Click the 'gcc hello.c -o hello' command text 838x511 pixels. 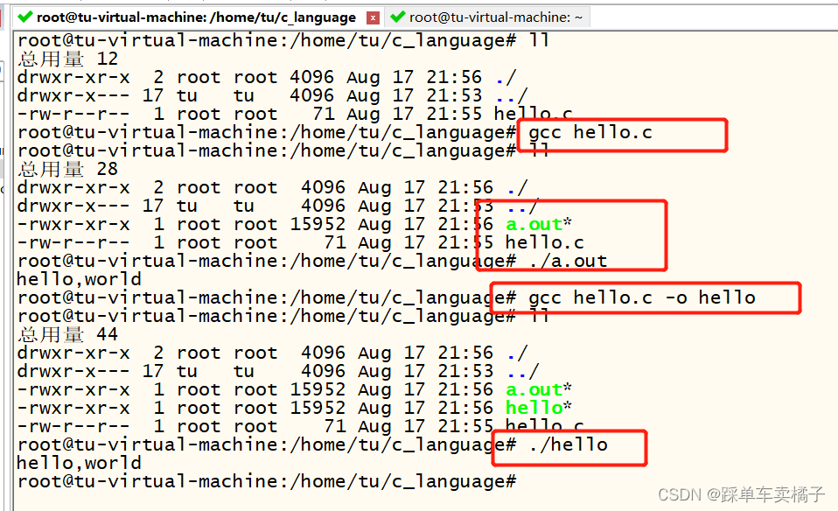[642, 297]
